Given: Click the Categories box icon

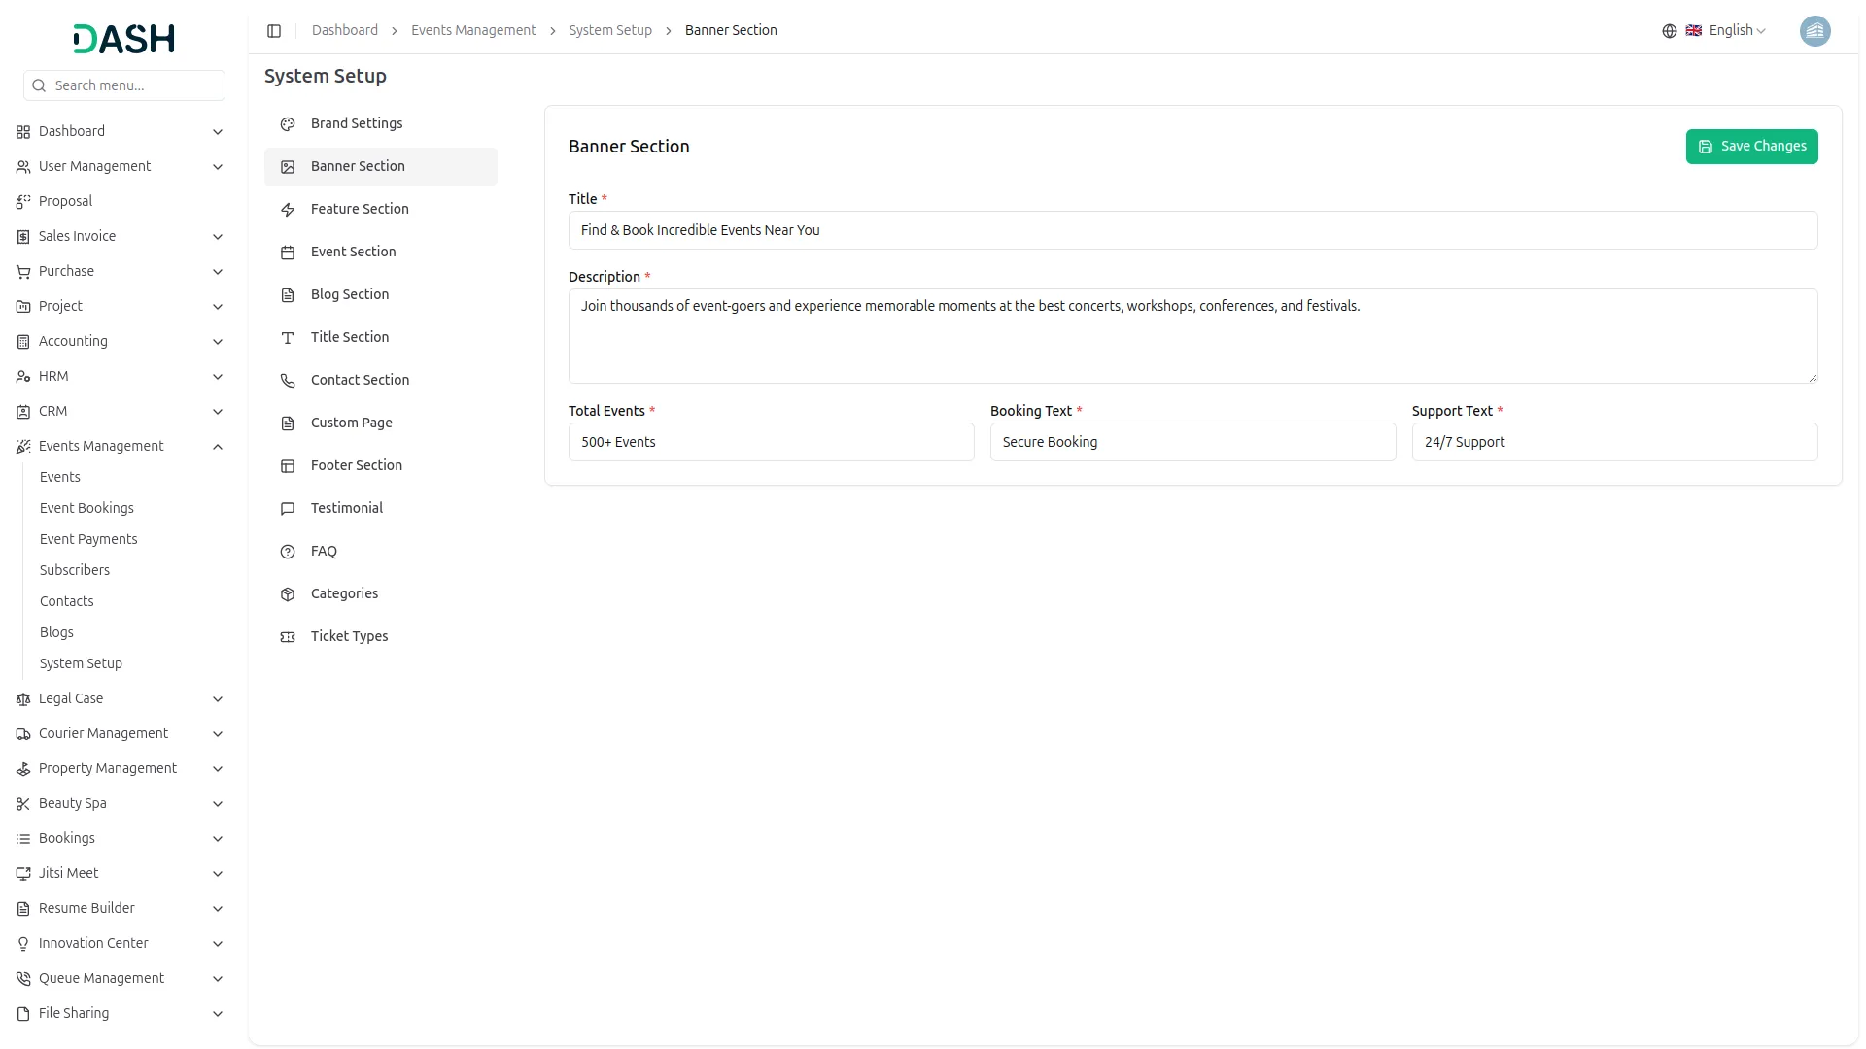Looking at the screenshot, I should 288,594.
